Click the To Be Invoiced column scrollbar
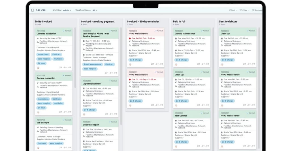Screen dimensions: 292x151 pos(75,58)
